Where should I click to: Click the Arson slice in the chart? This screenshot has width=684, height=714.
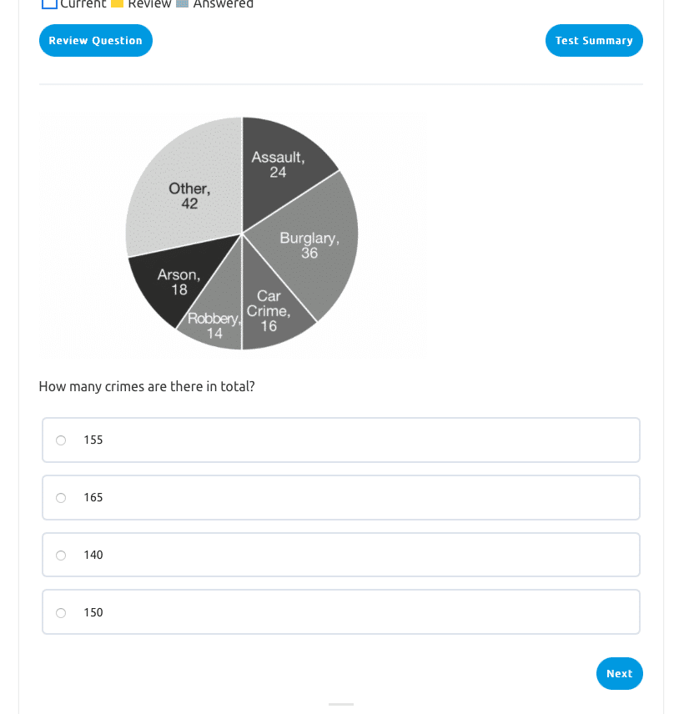175,285
